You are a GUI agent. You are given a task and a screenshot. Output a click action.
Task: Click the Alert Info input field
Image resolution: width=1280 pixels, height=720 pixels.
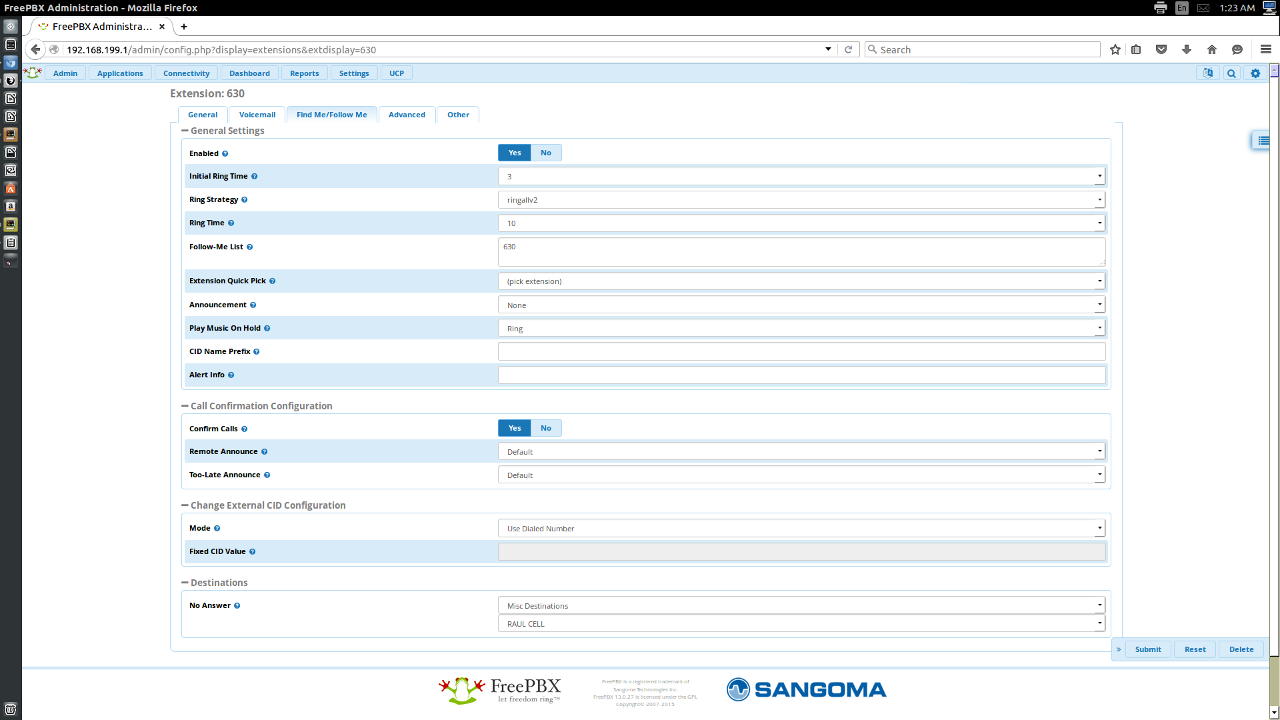[x=801, y=375]
